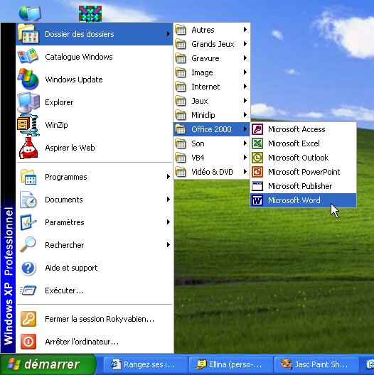
Task: Click the Microsoft PowerPoint icon
Action: (257, 172)
